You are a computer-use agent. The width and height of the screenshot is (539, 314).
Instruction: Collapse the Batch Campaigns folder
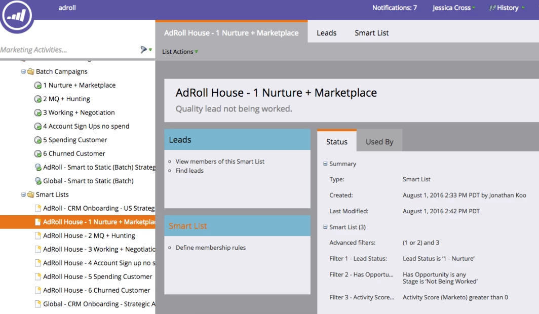[x=23, y=71]
